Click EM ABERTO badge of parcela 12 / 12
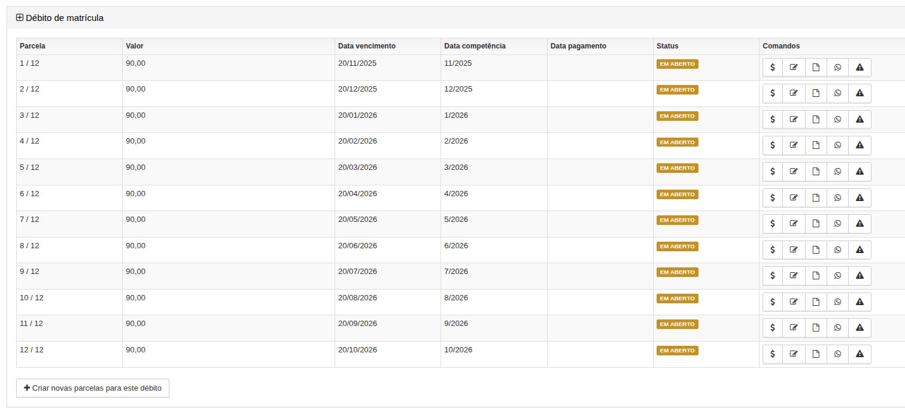905x408 pixels. click(678, 351)
